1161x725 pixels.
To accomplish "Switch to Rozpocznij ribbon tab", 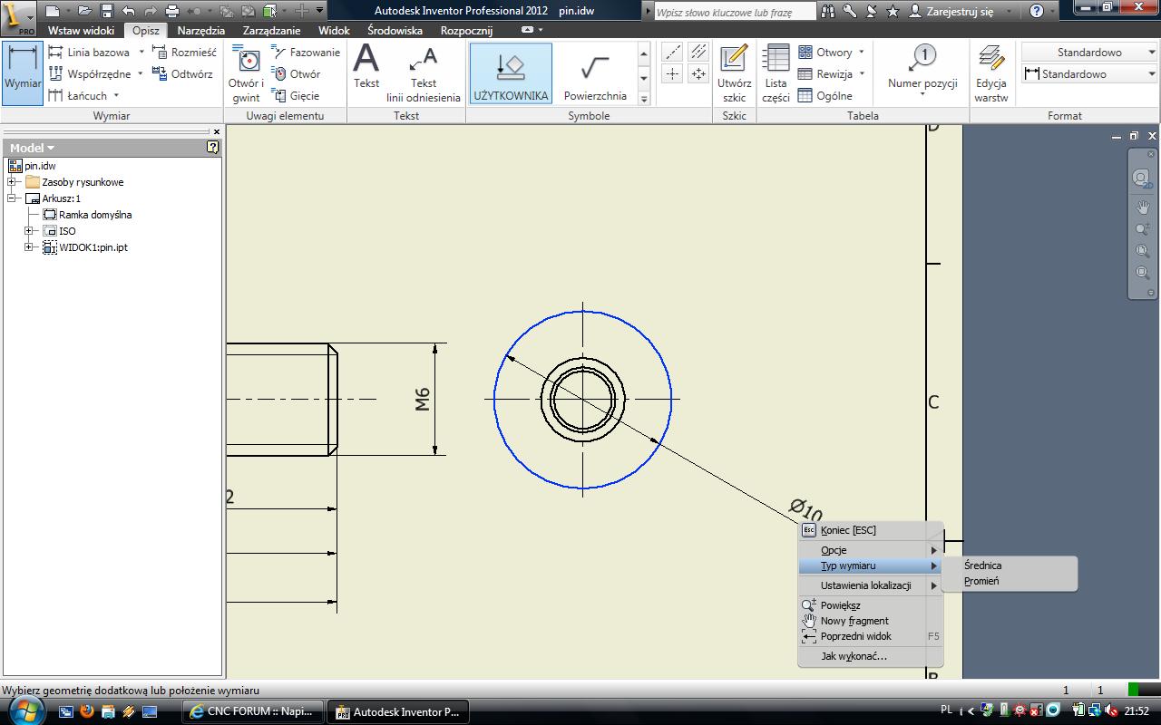I will tap(466, 31).
